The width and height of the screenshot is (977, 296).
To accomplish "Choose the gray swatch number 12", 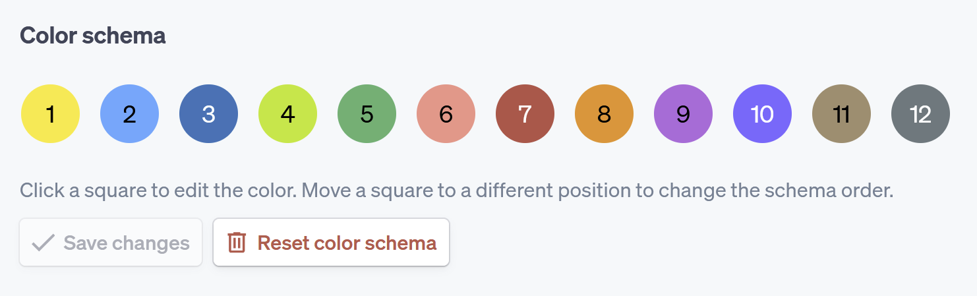I will tap(920, 114).
